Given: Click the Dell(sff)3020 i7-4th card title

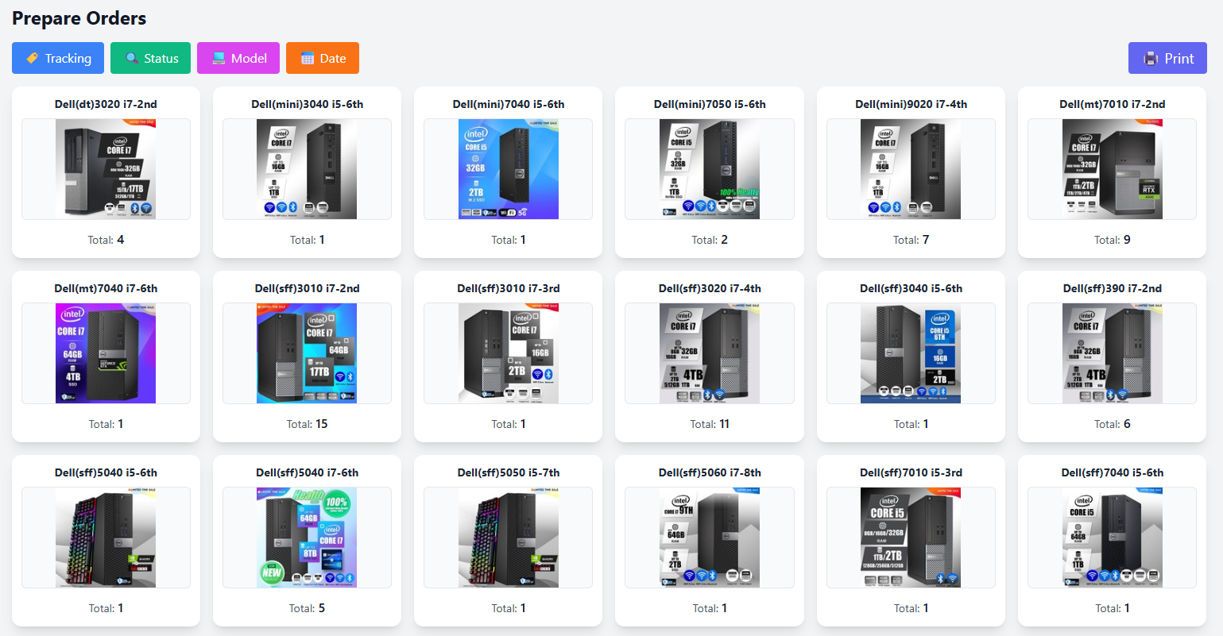Looking at the screenshot, I should tap(709, 287).
